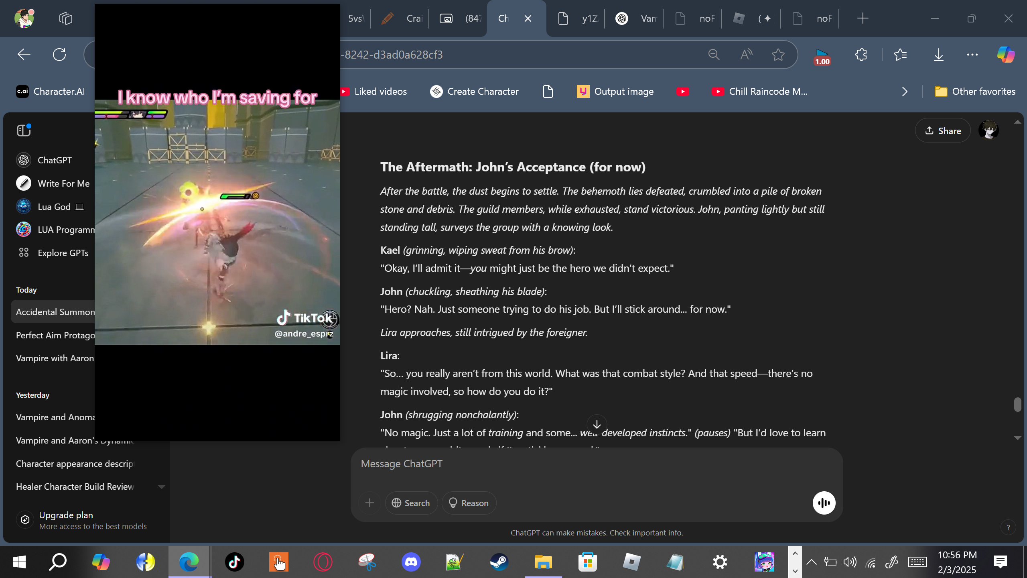
Task: Toggle the Reason option
Action: [469, 503]
